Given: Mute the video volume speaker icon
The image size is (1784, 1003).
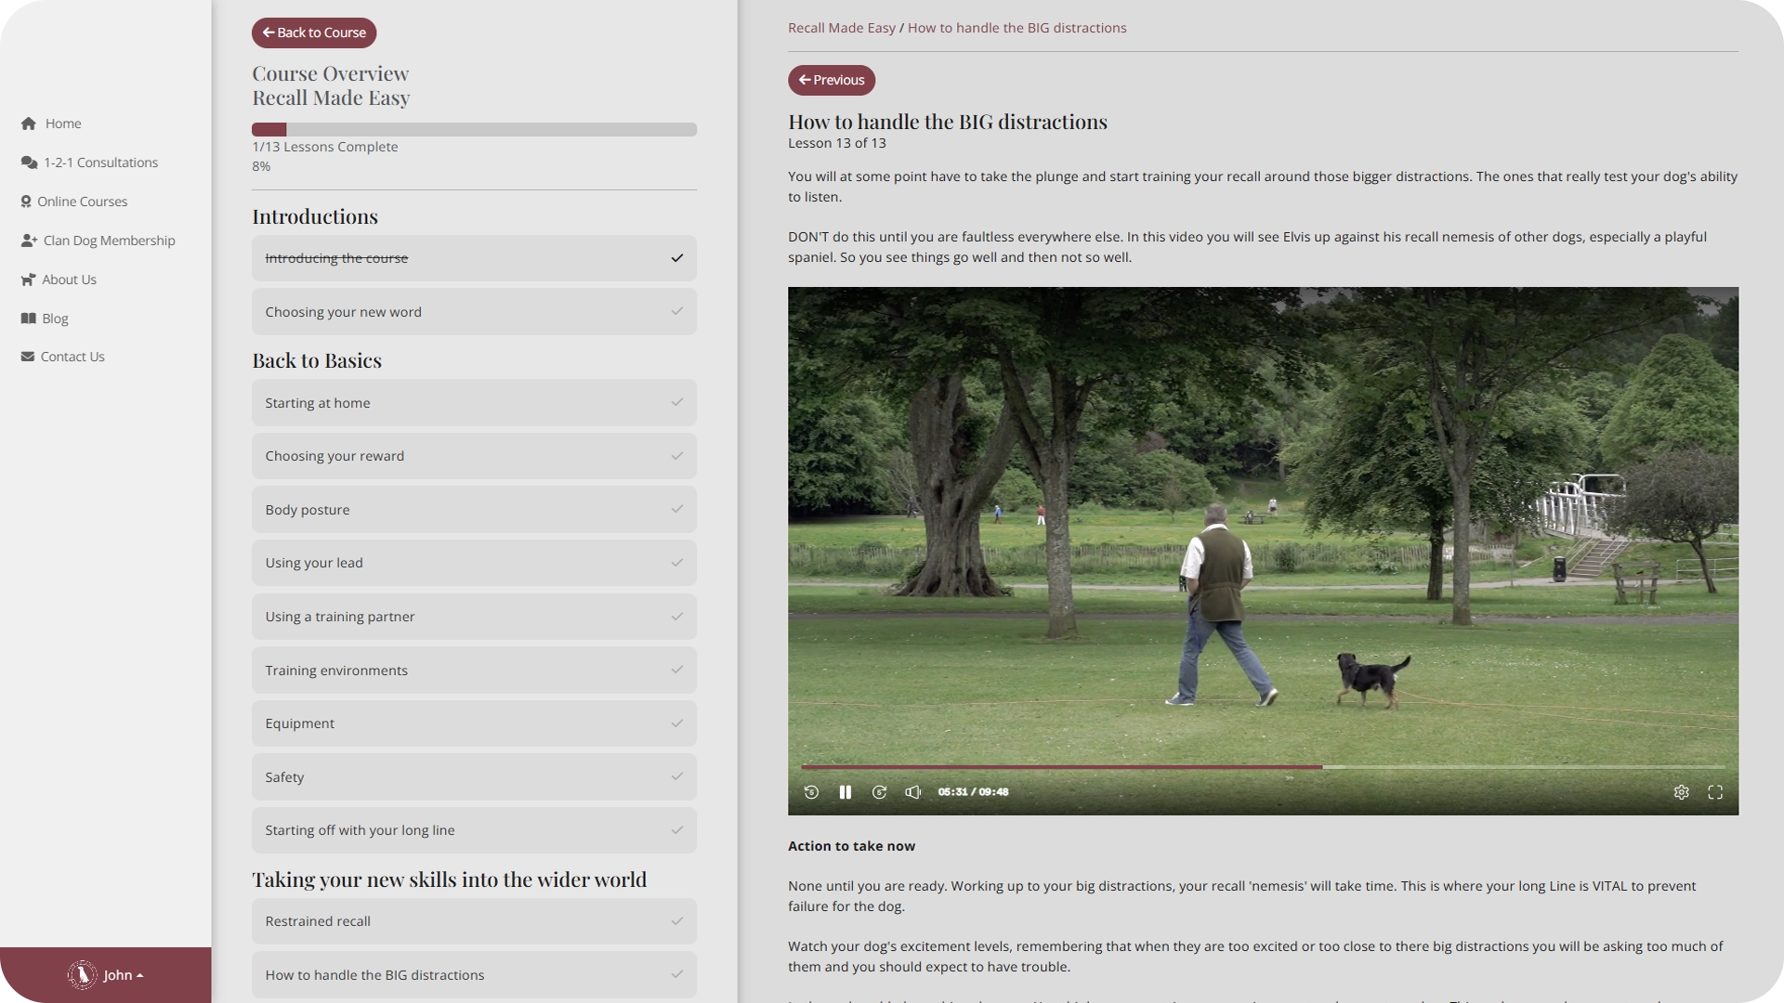Looking at the screenshot, I should [x=913, y=792].
